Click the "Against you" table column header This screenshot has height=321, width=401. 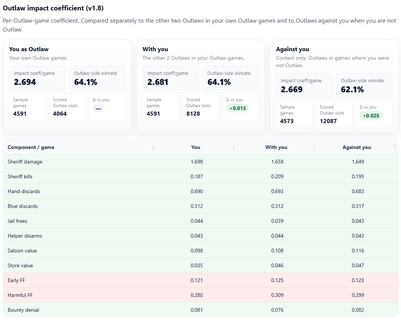[357, 148]
